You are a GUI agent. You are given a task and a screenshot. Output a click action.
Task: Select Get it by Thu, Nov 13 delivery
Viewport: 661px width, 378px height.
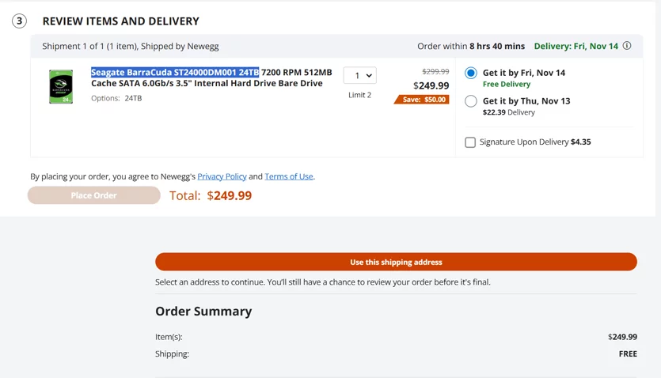coord(471,101)
